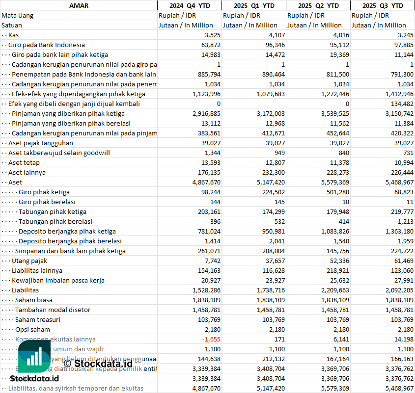This screenshot has width=415, height=393.
Task: Click value 452,644 in Cadangan pinjaman row
Action: [338, 133]
